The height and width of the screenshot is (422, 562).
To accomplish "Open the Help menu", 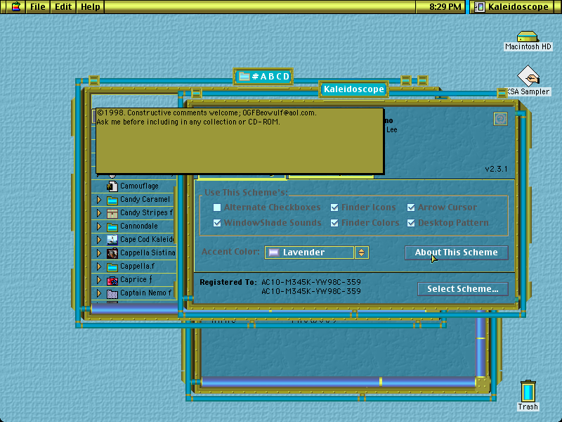I will 91,6.
